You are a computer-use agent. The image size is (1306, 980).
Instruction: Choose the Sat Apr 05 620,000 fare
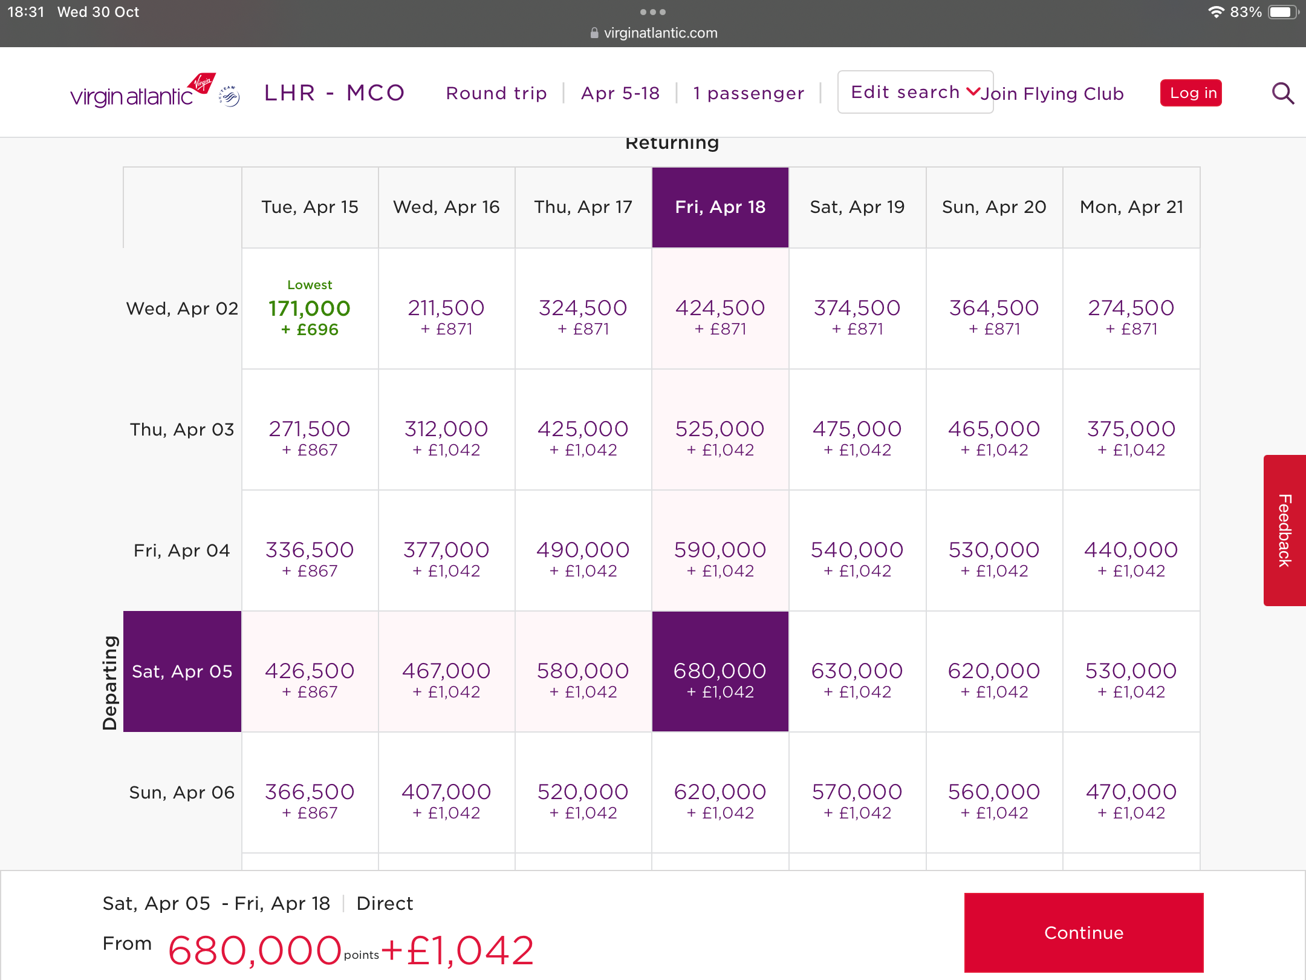click(x=994, y=671)
